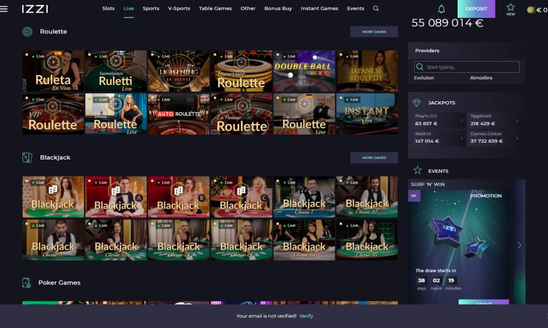Click More Games button for Roulette
This screenshot has height=328, width=548.
pos(374,32)
